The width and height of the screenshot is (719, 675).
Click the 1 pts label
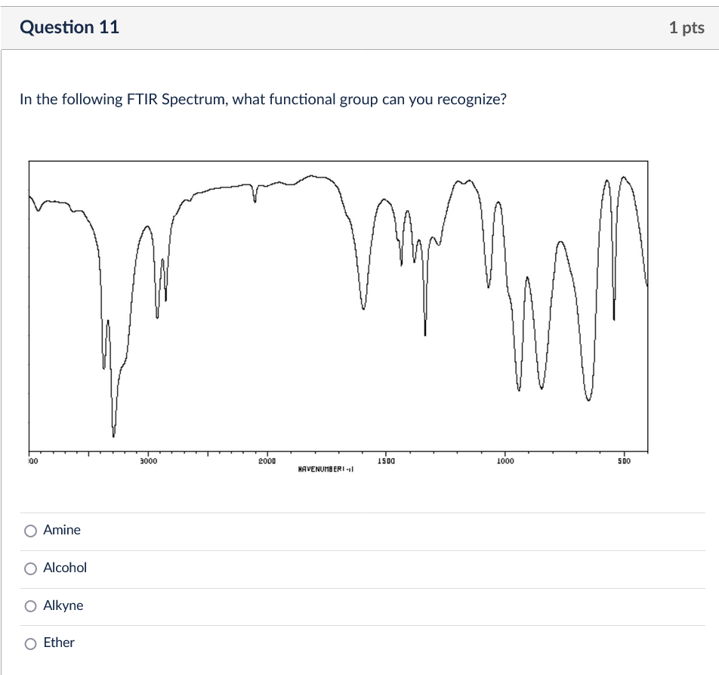pyautogui.click(x=688, y=27)
